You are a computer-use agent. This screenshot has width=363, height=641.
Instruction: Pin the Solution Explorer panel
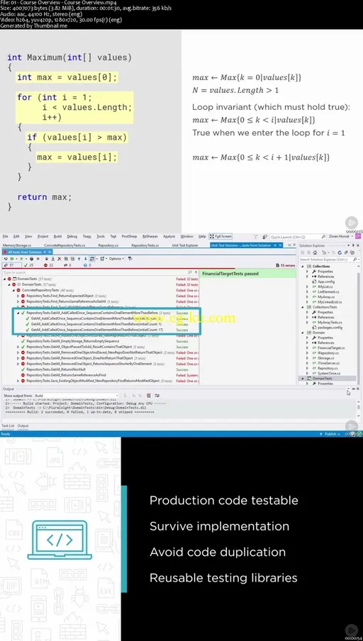pos(353,245)
